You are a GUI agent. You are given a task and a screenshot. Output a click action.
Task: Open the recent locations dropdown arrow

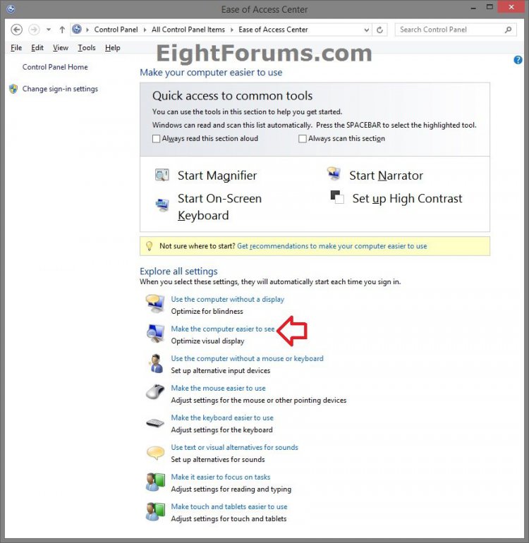(49, 30)
